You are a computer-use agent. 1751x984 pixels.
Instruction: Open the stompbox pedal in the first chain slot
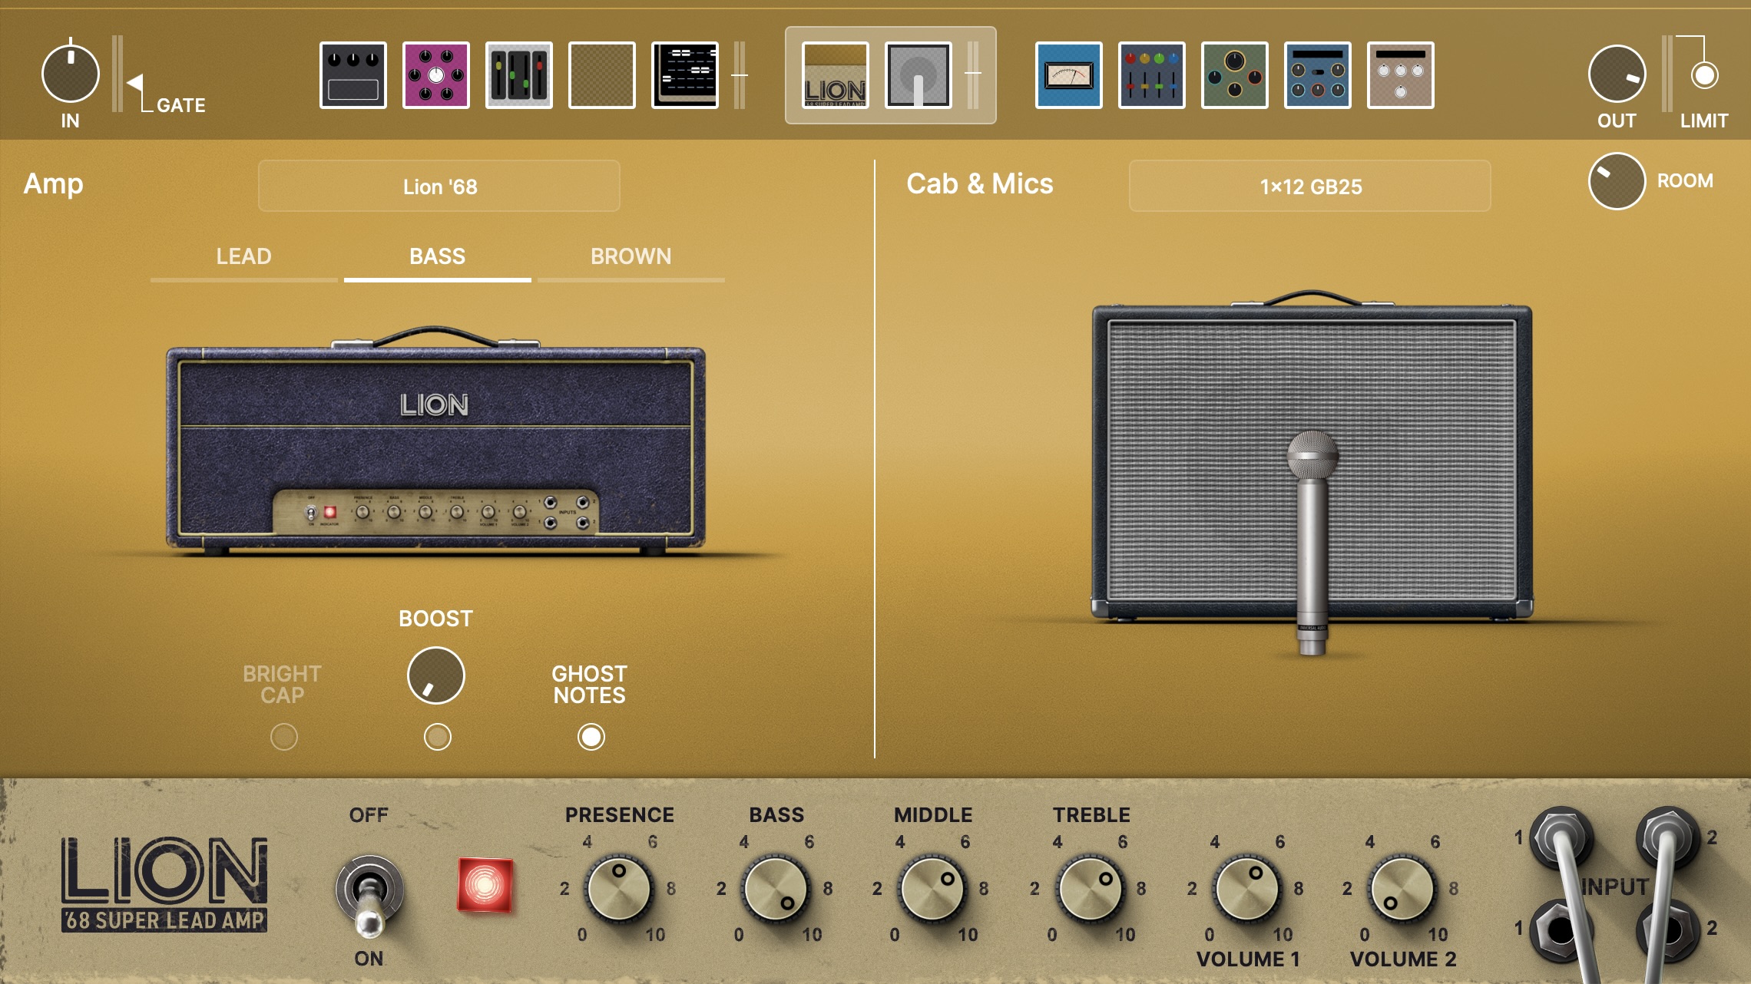(352, 75)
